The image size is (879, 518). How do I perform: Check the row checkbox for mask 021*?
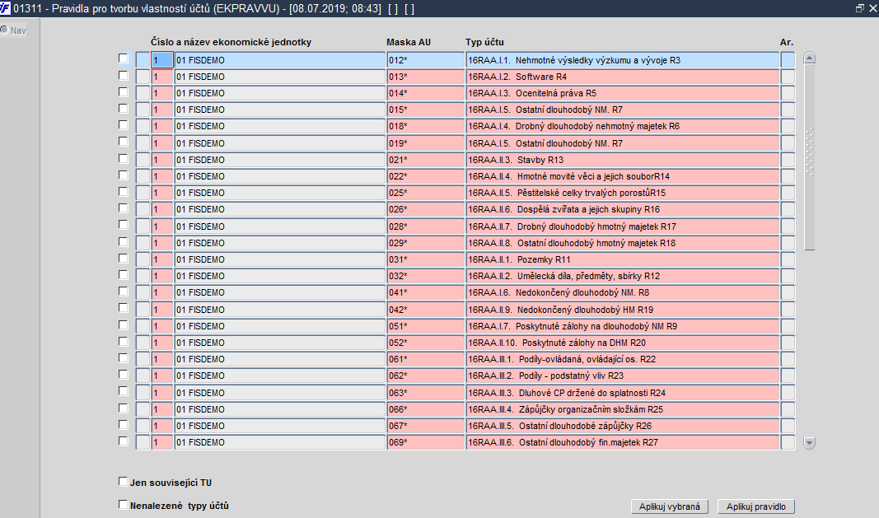click(124, 159)
